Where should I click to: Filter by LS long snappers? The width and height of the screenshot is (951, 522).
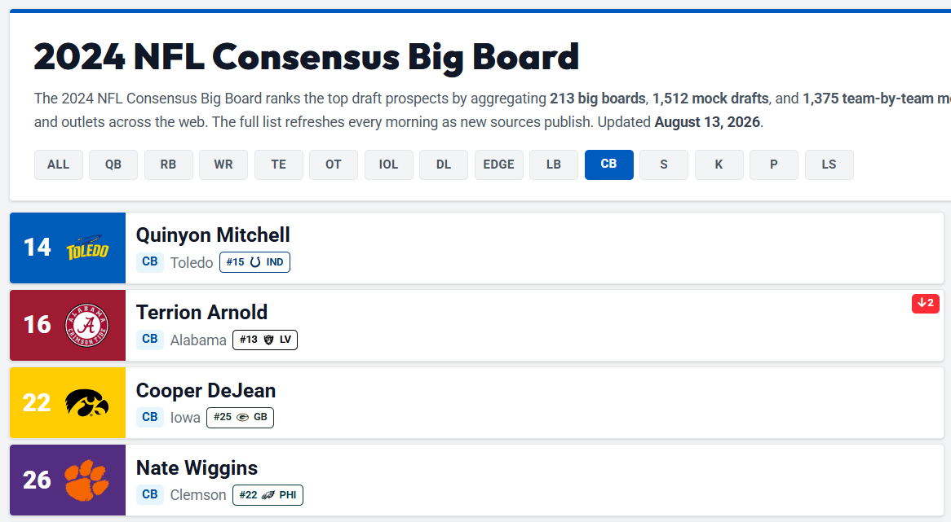(829, 164)
